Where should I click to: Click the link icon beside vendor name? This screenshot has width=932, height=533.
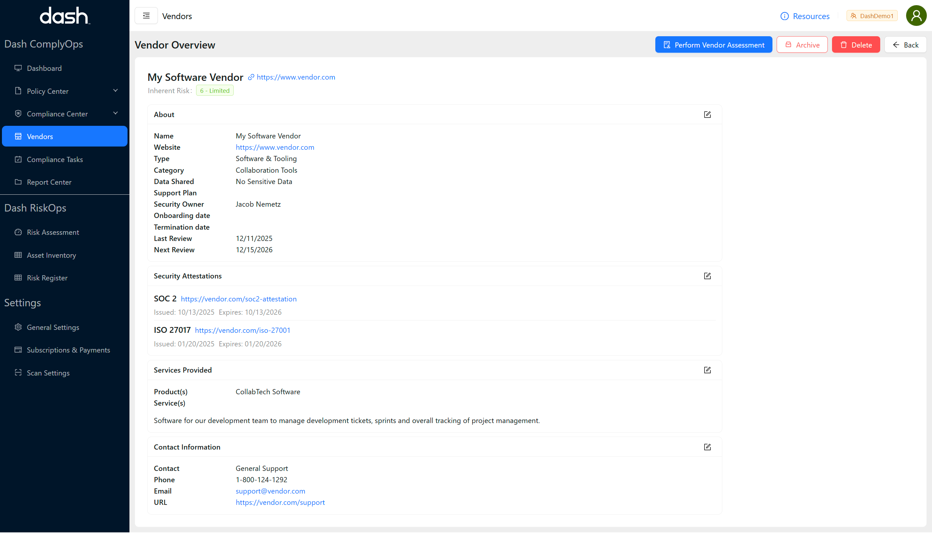coord(251,77)
